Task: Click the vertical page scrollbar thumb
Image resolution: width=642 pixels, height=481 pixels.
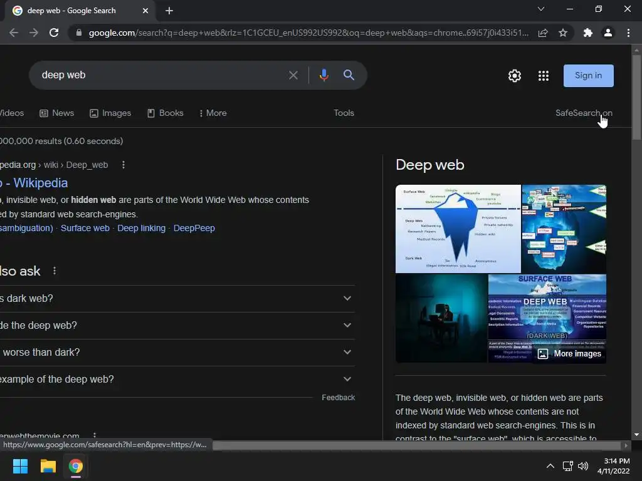Action: coord(636,97)
